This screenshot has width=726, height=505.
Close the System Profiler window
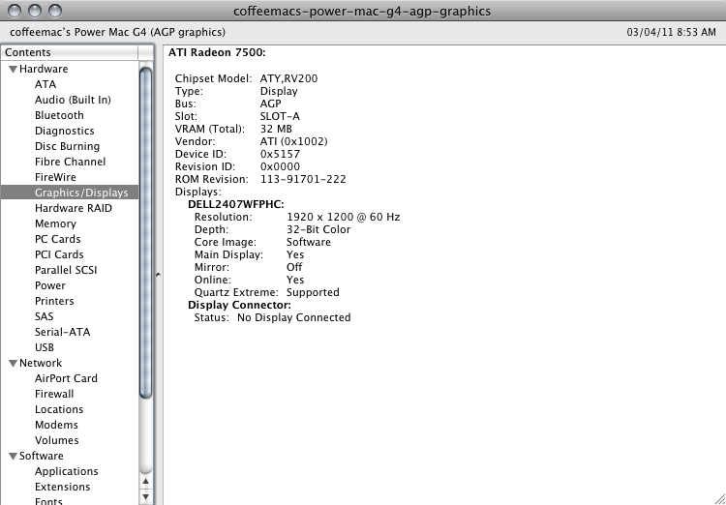point(15,11)
